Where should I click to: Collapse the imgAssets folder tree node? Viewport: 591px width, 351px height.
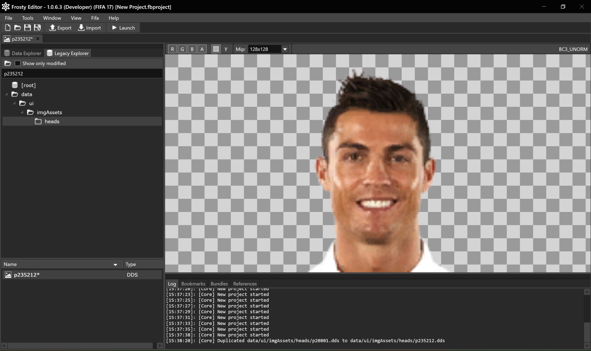[x=22, y=112]
